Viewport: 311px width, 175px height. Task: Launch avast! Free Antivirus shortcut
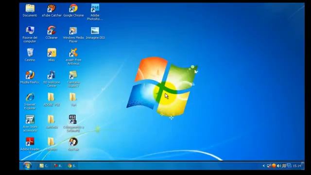(x=73, y=56)
